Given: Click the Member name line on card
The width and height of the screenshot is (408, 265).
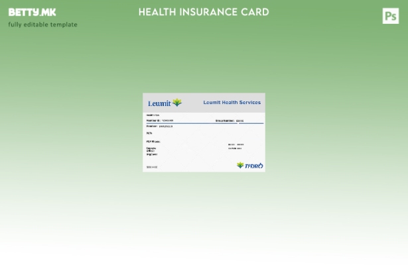Looking at the screenshot, I should click(x=159, y=126).
